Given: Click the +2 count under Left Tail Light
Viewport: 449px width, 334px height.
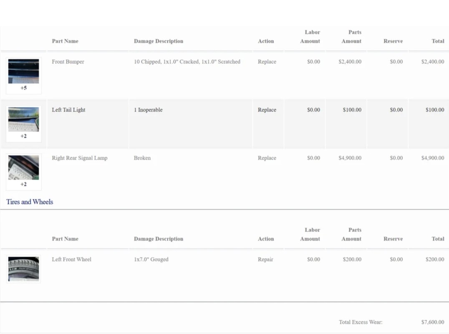Looking at the screenshot, I should (23, 136).
